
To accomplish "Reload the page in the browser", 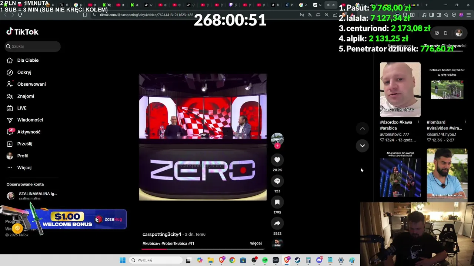I will [x=20, y=15].
